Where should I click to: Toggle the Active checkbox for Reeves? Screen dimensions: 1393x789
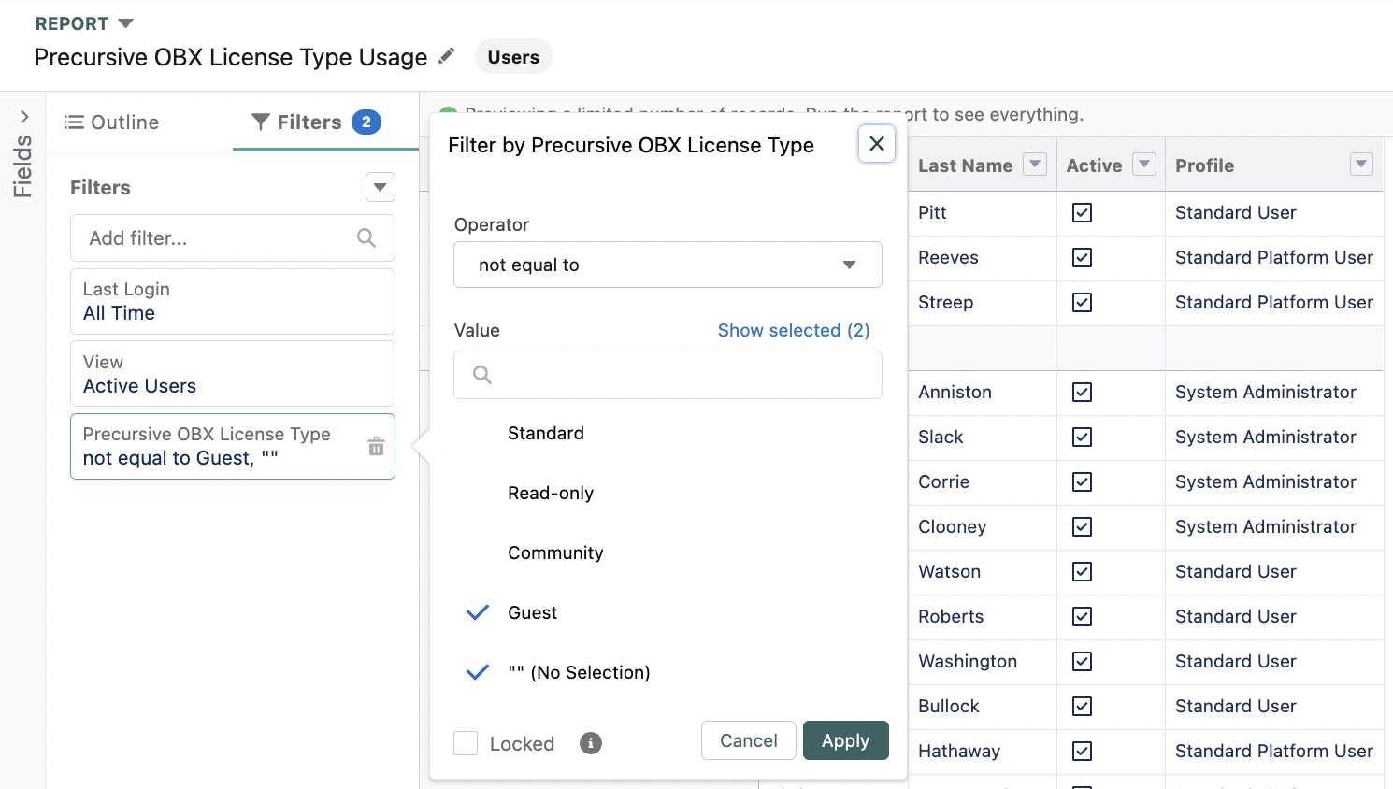[x=1082, y=257]
